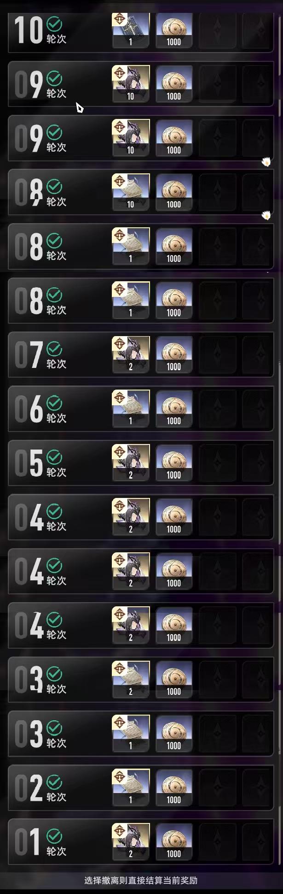The image size is (283, 894).
Task: Select the 07 轮次 row label
Action: 40,355
